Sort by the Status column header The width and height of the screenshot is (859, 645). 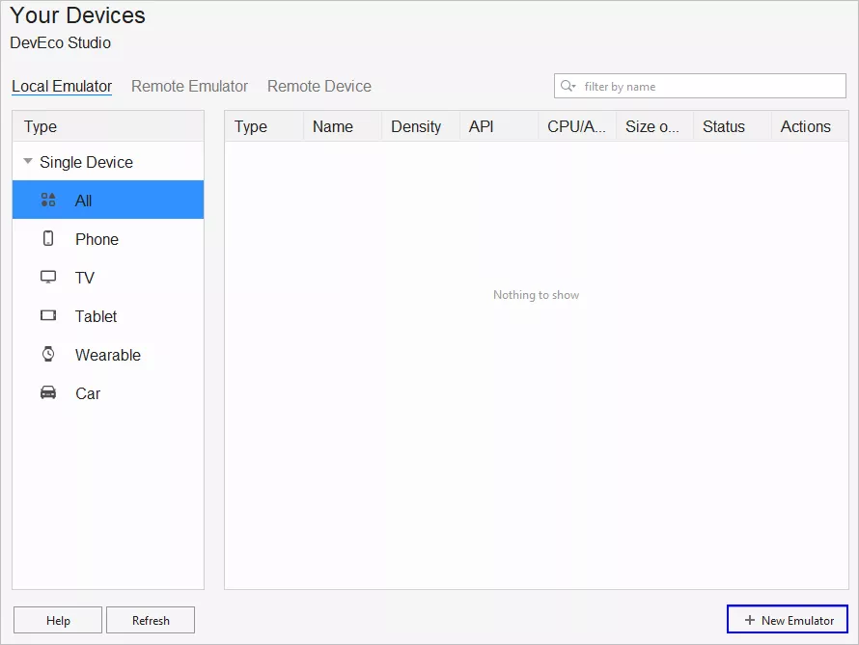733,126
